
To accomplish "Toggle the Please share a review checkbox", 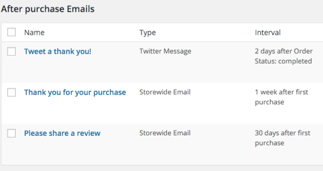I will coord(11,133).
